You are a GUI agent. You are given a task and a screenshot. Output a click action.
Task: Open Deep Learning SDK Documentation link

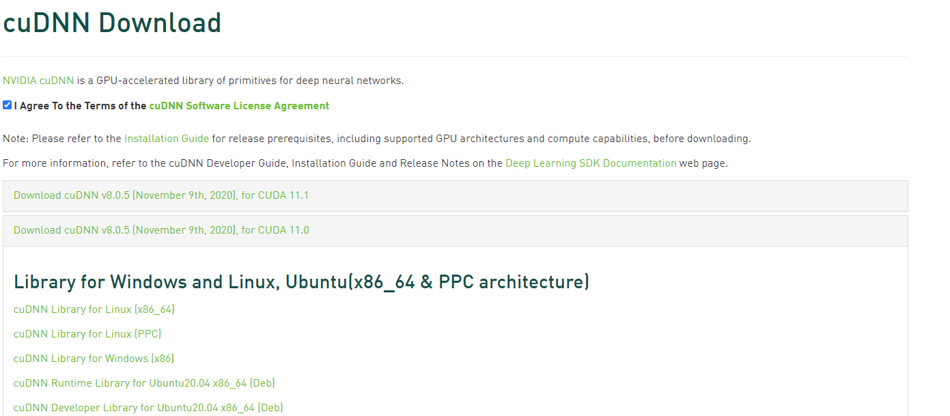591,163
